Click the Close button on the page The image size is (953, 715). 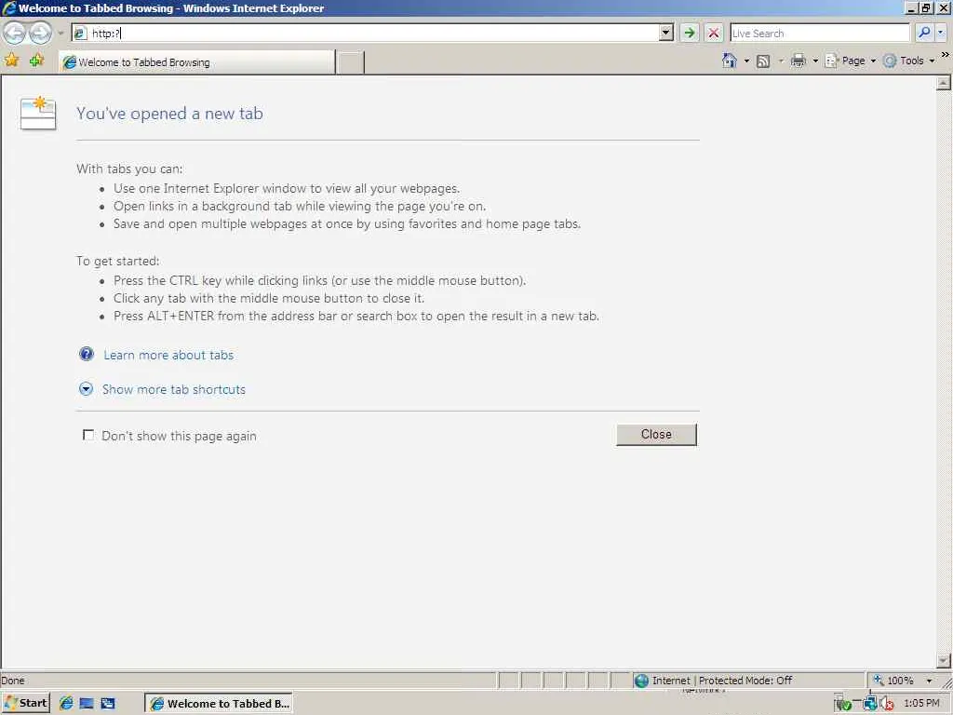(x=656, y=434)
